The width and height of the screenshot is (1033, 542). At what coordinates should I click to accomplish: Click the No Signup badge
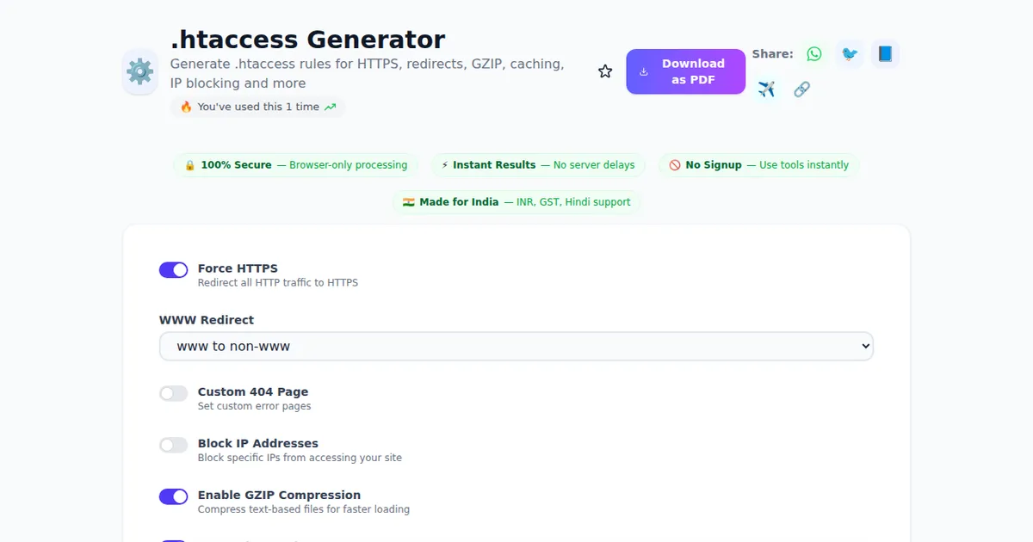coord(758,165)
